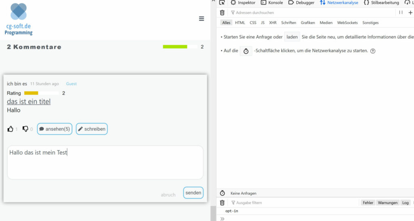Click the comment body text Hallo
This screenshot has width=414, height=221.
pos(13,110)
